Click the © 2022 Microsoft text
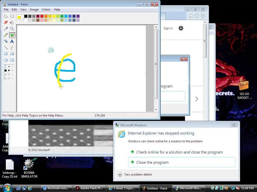The image size is (257, 192). point(39,150)
